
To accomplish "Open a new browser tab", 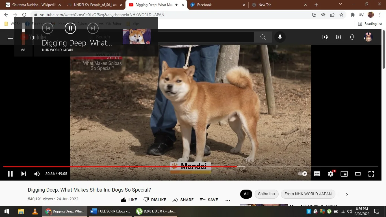I will (x=316, y=5).
